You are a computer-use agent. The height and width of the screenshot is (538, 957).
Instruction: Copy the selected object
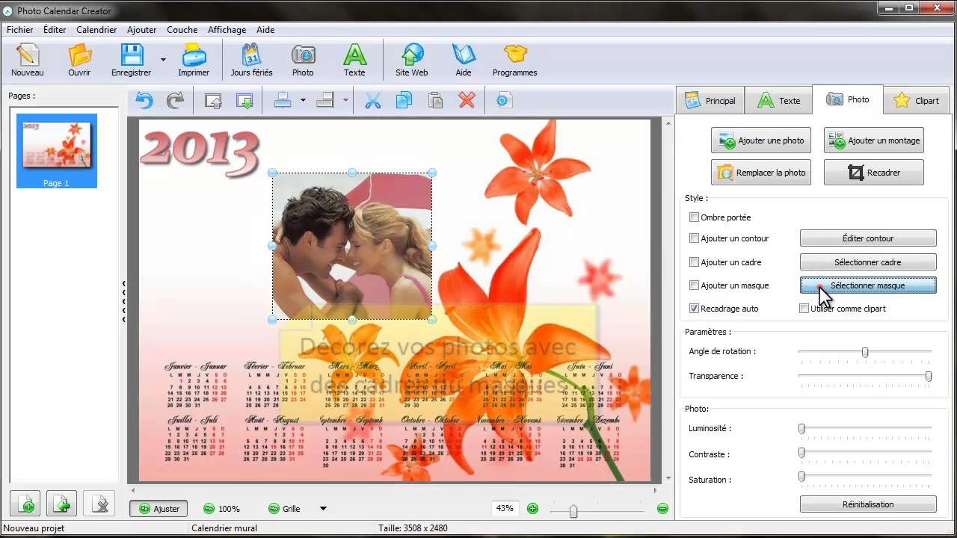pyautogui.click(x=404, y=100)
